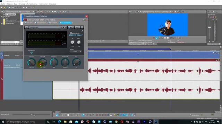Expand the second media bin tree item
This screenshot has height=124, width=222.
pos(2,16)
